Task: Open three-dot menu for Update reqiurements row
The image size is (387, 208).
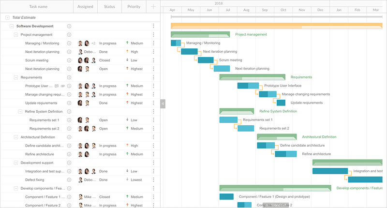Action: click(153, 103)
